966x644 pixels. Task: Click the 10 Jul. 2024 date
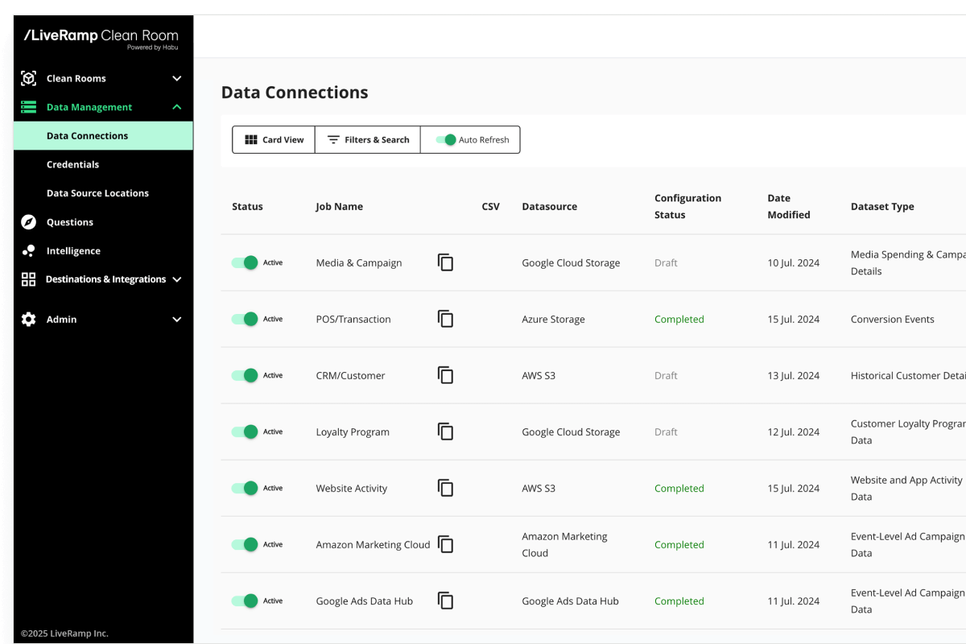click(794, 263)
